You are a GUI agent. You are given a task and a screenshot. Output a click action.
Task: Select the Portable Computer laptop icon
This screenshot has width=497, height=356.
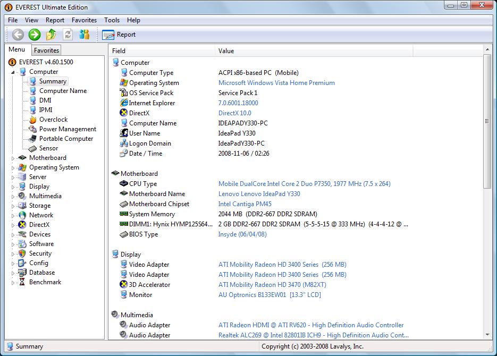32,138
